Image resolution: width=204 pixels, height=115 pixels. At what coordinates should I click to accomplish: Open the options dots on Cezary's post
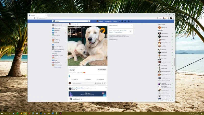(106, 88)
